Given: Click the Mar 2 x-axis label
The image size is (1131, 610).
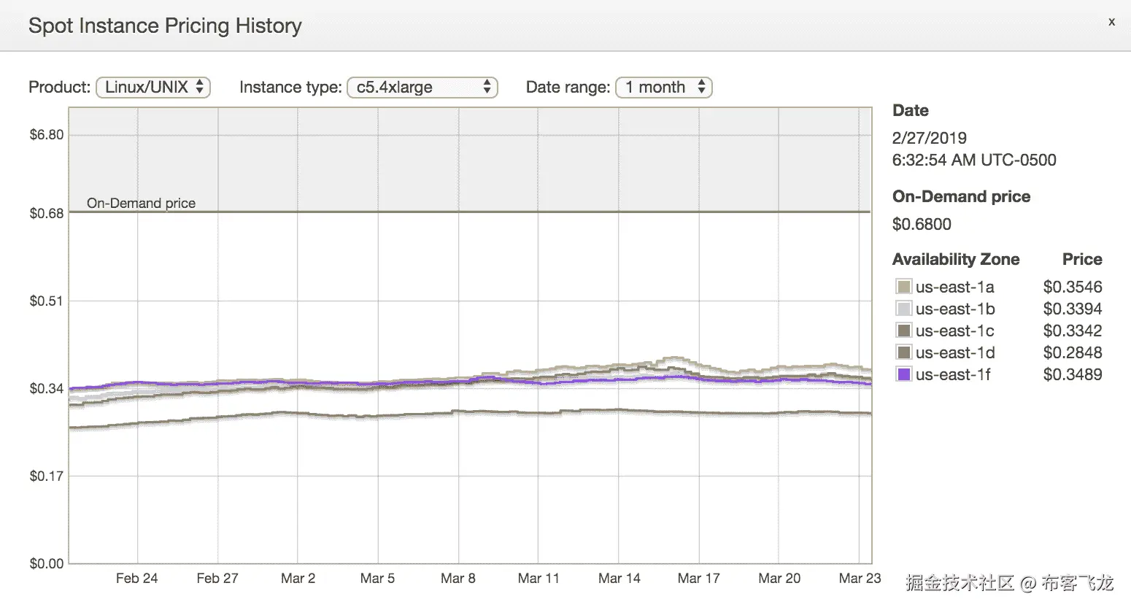Looking at the screenshot, I should point(298,578).
